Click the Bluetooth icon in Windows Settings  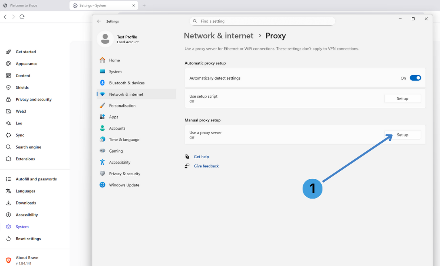pos(102,83)
